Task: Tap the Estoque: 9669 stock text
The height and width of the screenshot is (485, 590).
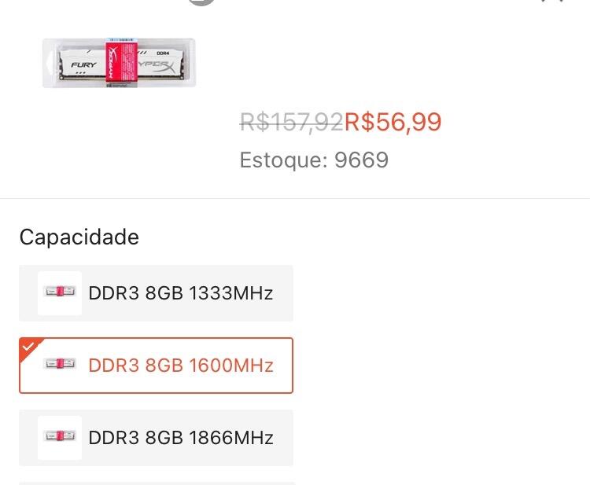Action: [x=314, y=160]
